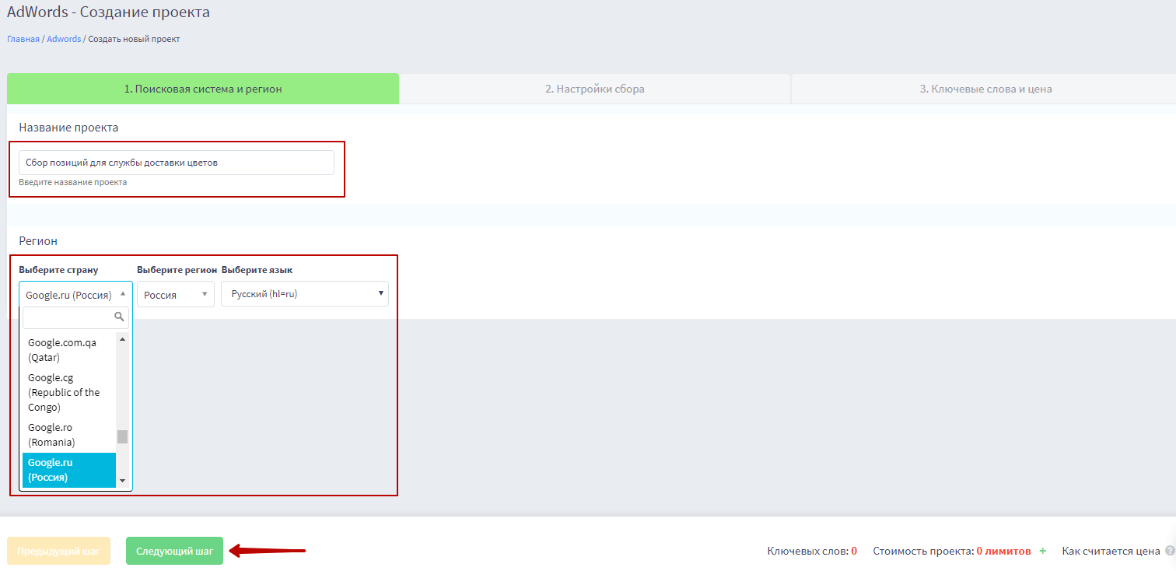Image resolution: width=1176 pixels, height=571 pixels.
Task: Select Google.com.qa (Qatar) from the list
Action: 69,350
